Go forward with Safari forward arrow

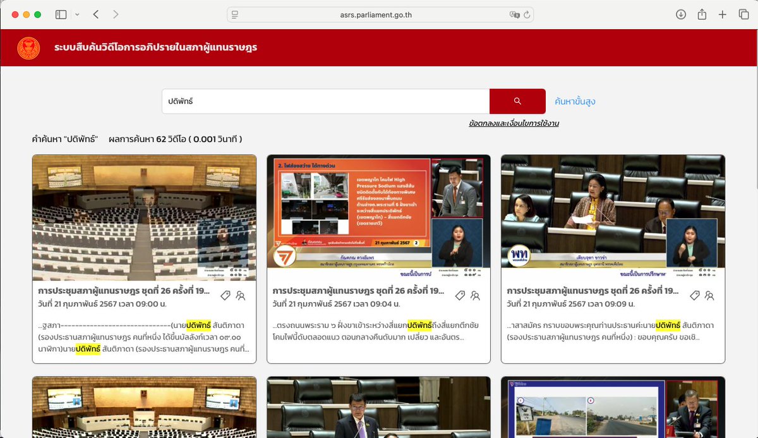(116, 15)
